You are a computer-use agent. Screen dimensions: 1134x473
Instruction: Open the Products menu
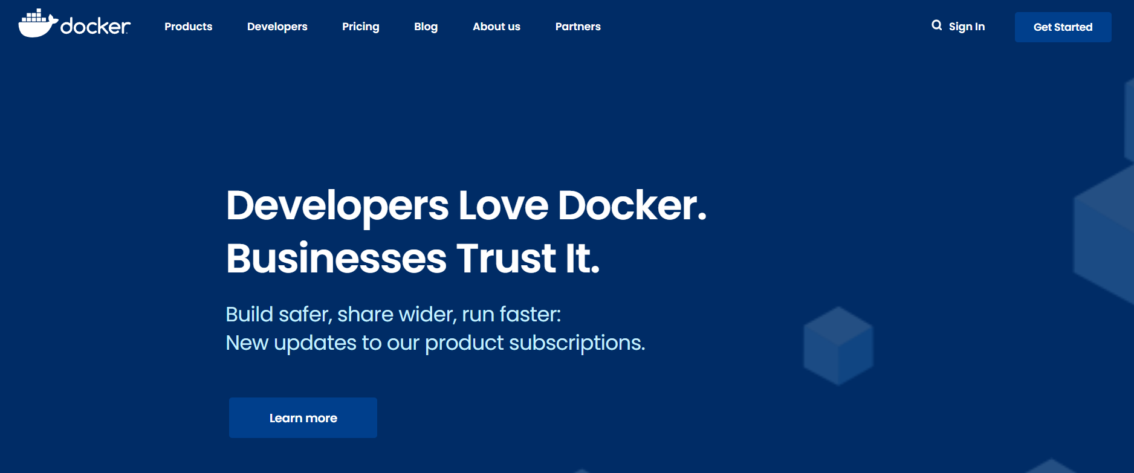pyautogui.click(x=188, y=27)
